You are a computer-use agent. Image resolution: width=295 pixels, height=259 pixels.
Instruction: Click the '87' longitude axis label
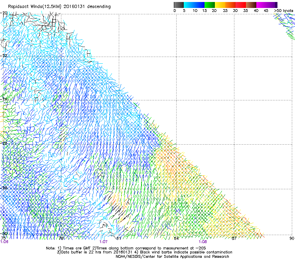[x=234, y=238]
